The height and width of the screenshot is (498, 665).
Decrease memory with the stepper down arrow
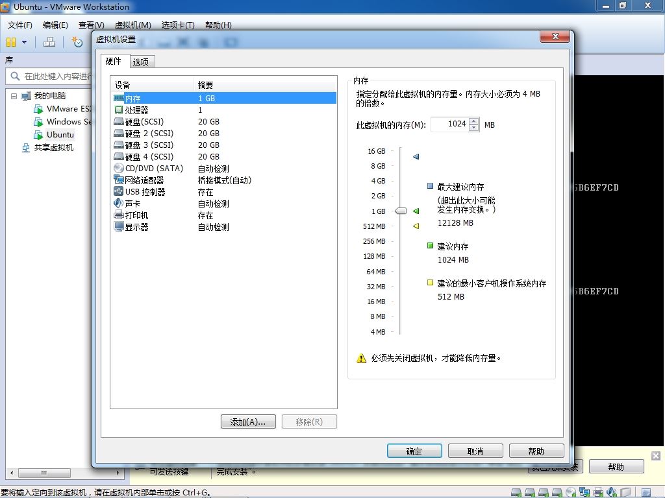474,128
